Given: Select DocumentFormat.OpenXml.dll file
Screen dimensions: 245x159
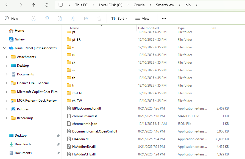Looking at the screenshot, I should tap(94, 131).
